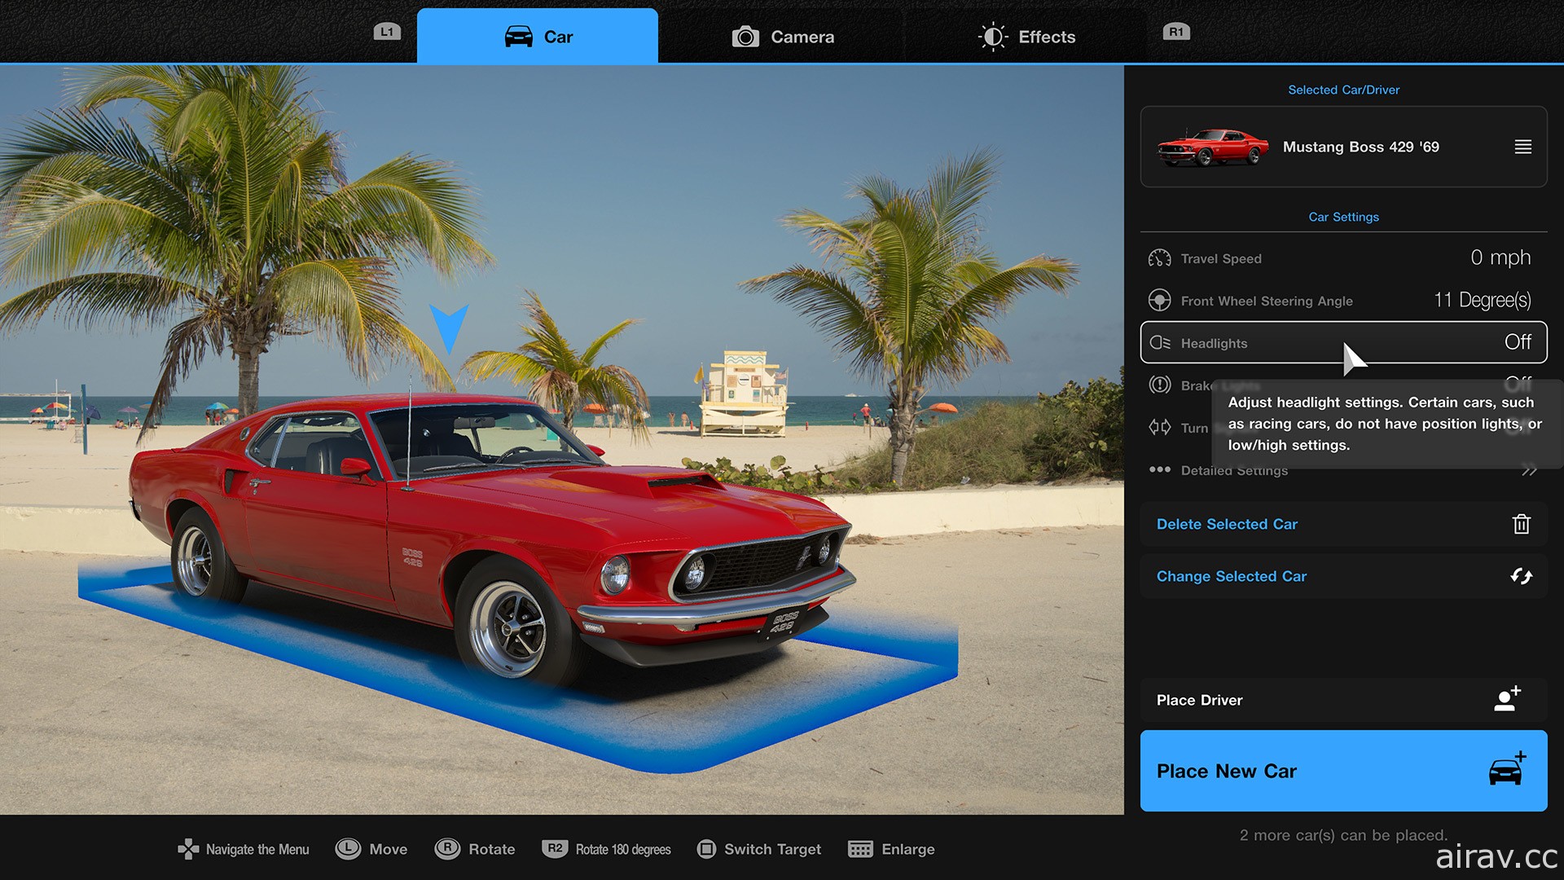Click the Brake lights settings icon
Screen dimensions: 1564x880
(x=1161, y=385)
